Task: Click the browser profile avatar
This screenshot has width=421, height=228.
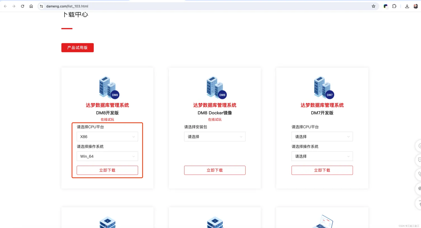Action: pyautogui.click(x=416, y=6)
